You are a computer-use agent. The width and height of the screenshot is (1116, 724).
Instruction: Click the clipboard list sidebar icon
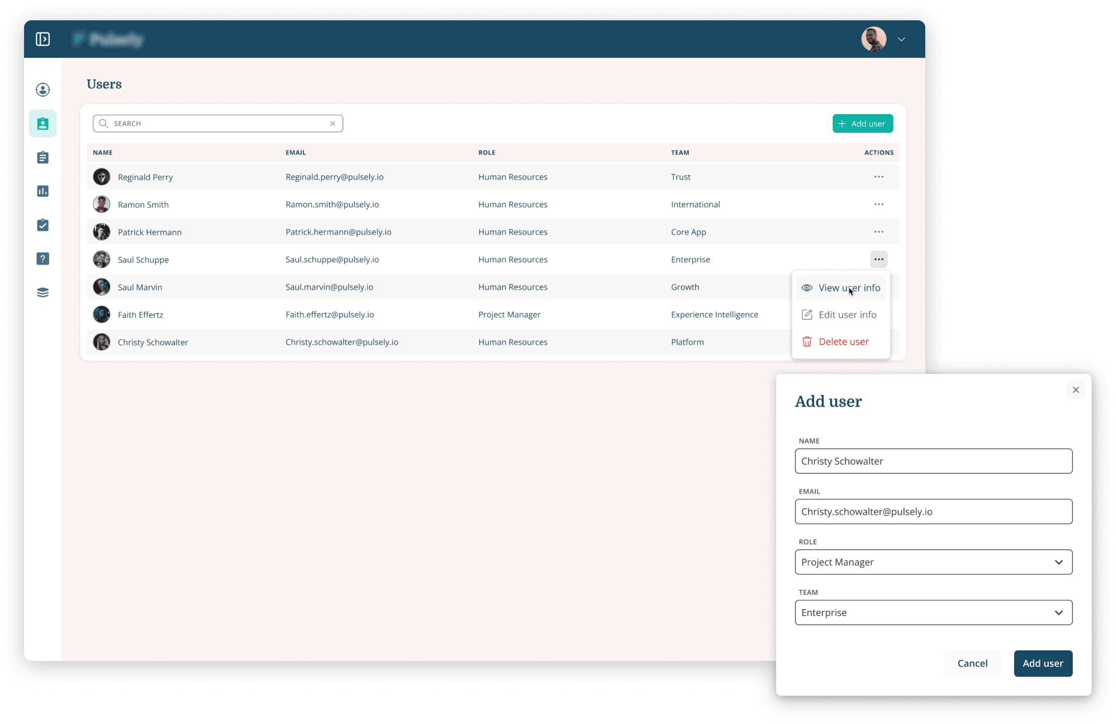[43, 158]
